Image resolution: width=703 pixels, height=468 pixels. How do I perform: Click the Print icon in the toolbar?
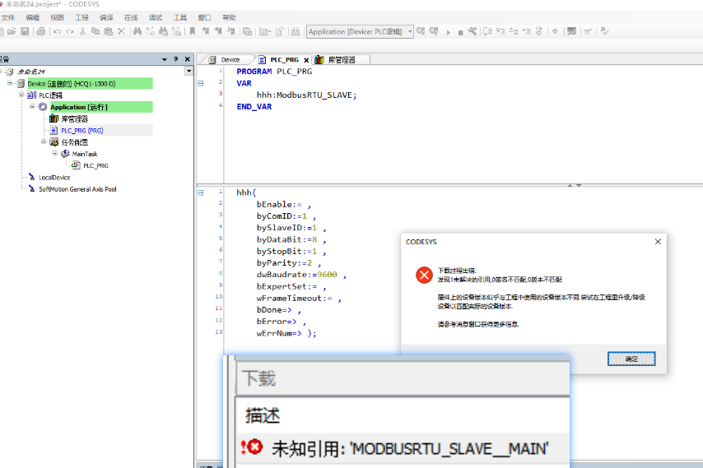[39, 31]
